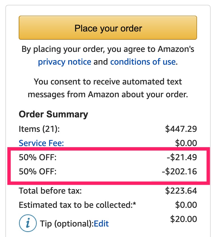This screenshot has width=218, height=237.
Task: Select the Items (21) line
Action: [40, 129]
